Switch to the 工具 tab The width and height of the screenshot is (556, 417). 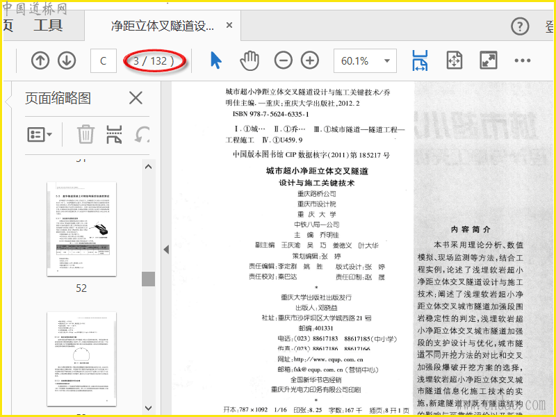pos(48,26)
